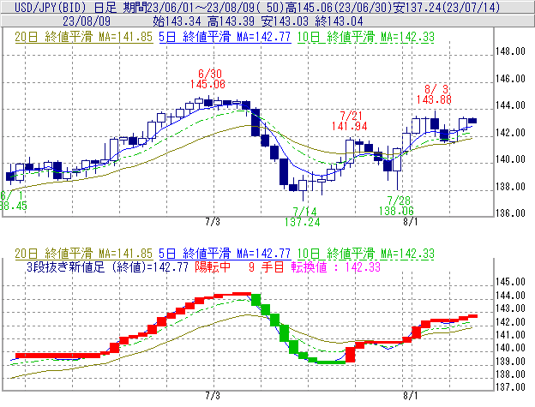Click the 145.00 axis value on lower chart

pyautogui.click(x=510, y=282)
